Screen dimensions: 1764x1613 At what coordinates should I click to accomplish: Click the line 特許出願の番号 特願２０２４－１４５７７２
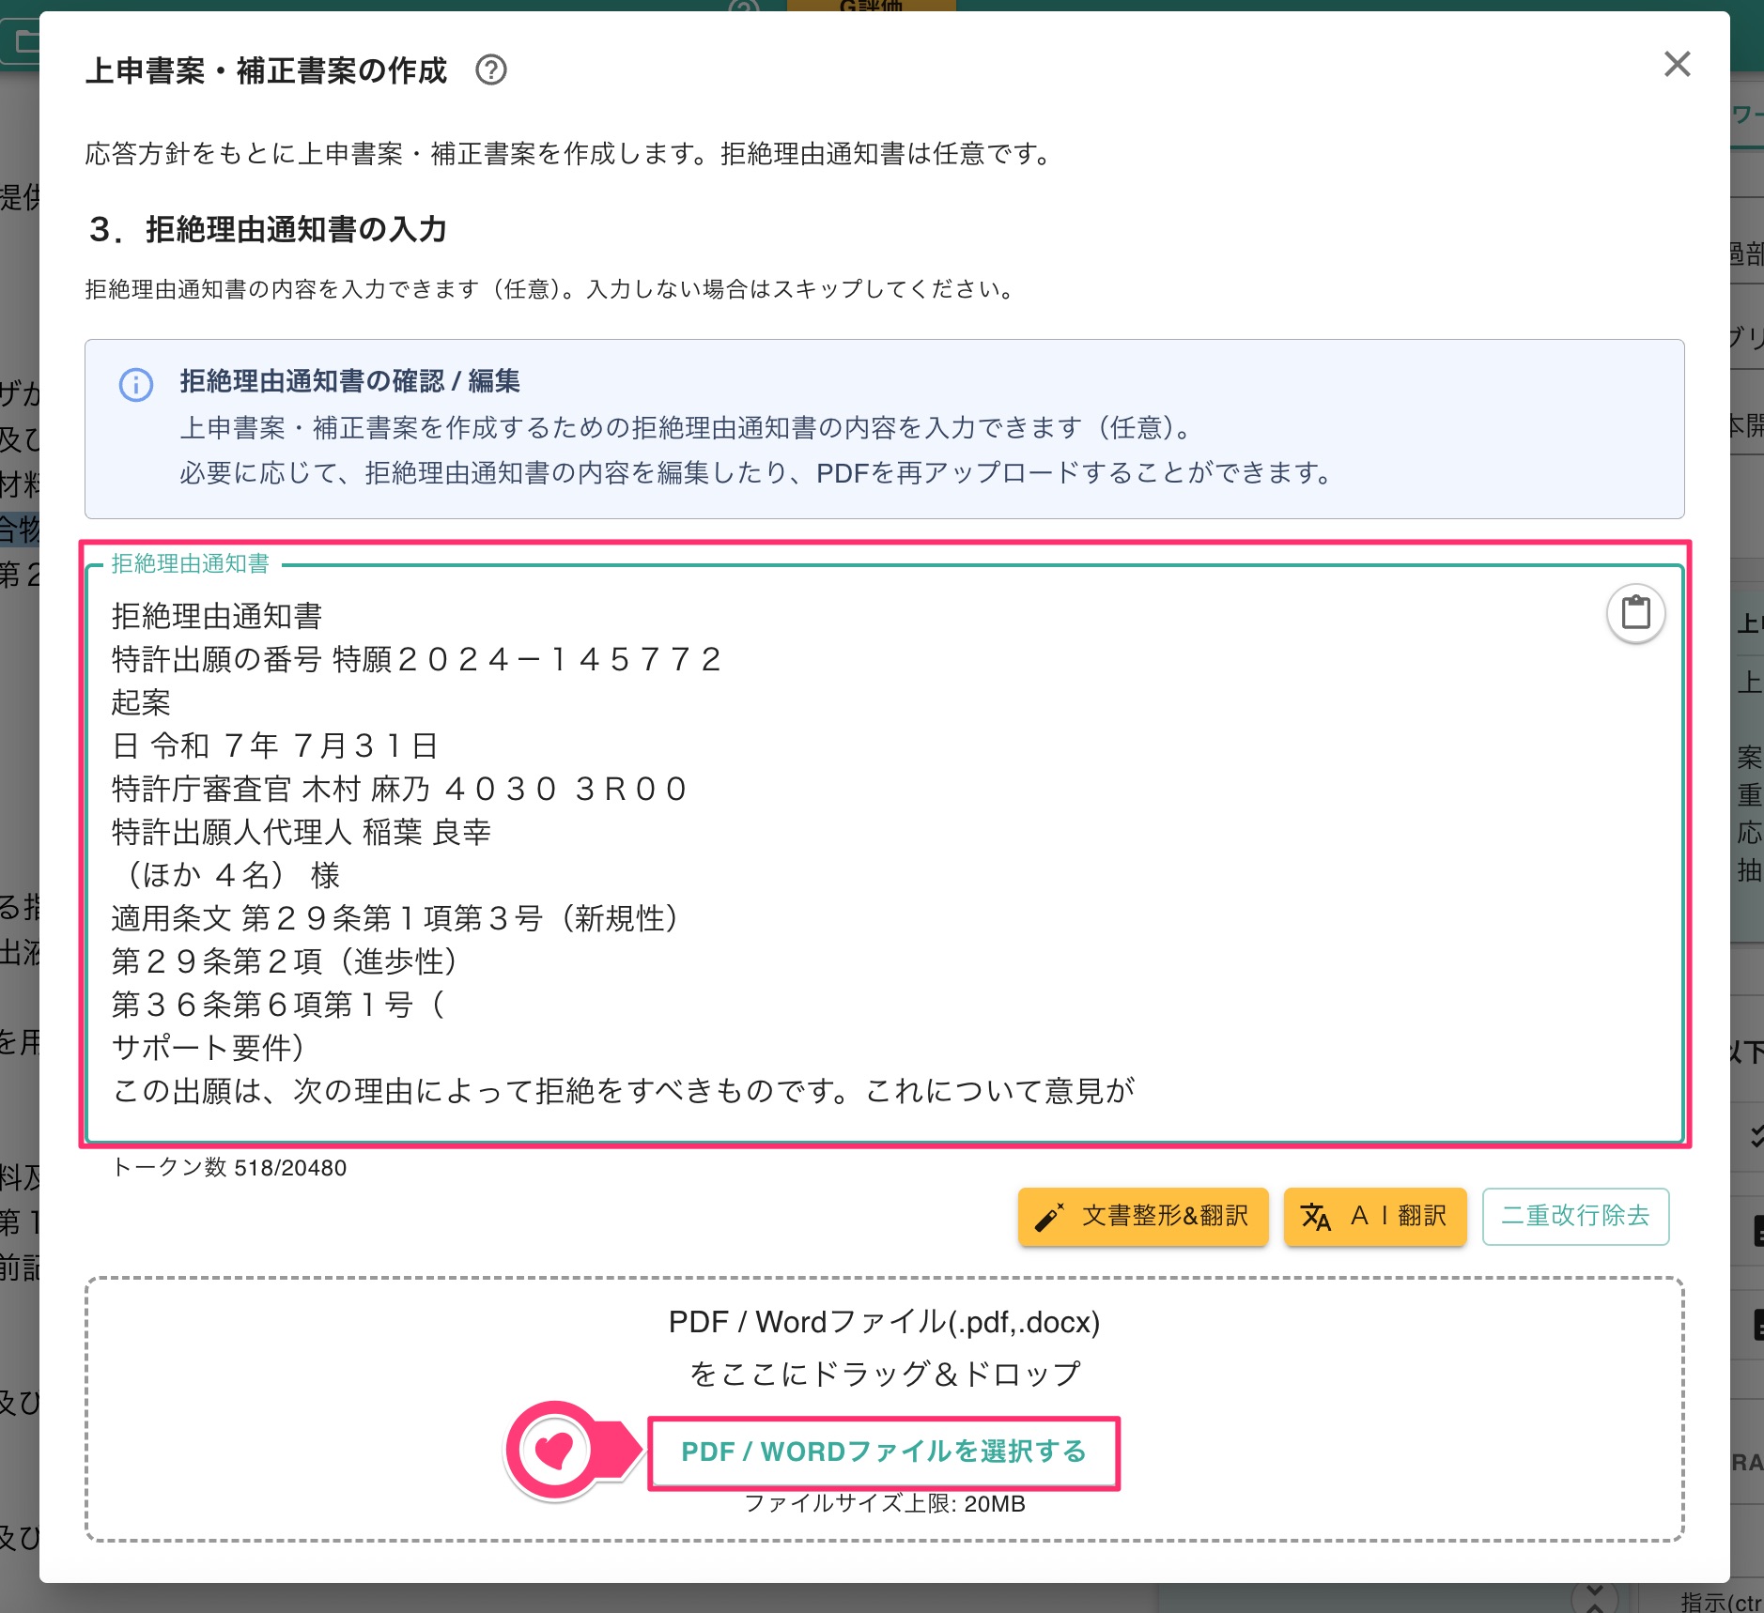pos(417,659)
